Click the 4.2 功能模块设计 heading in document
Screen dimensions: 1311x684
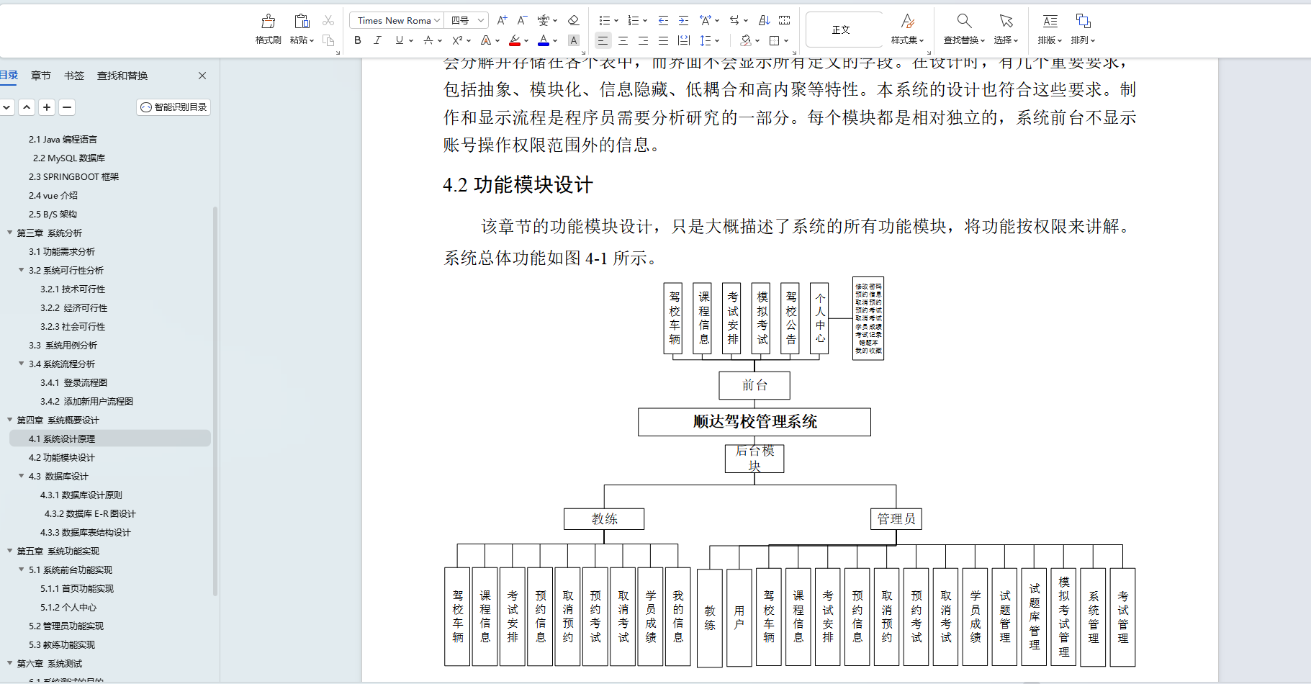coord(518,185)
